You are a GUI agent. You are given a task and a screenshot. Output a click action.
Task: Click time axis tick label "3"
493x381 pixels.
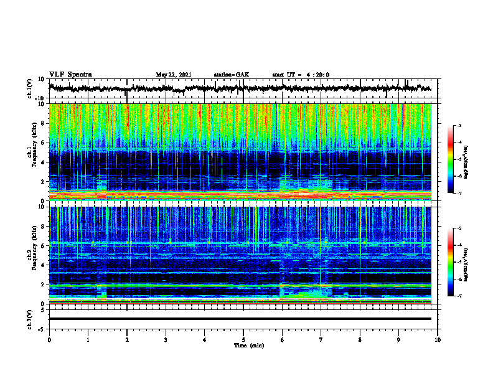click(x=166, y=340)
